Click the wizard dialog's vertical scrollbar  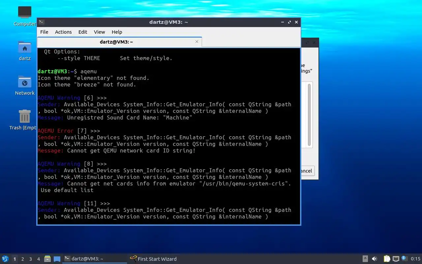pyautogui.click(x=309, y=115)
